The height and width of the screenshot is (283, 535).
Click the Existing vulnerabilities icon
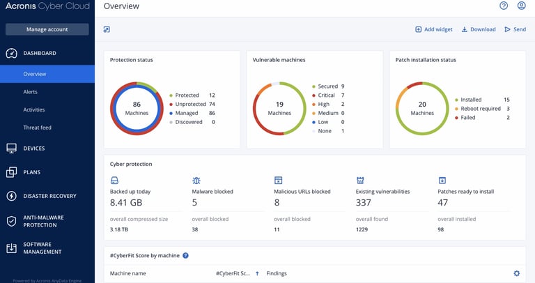360,180
